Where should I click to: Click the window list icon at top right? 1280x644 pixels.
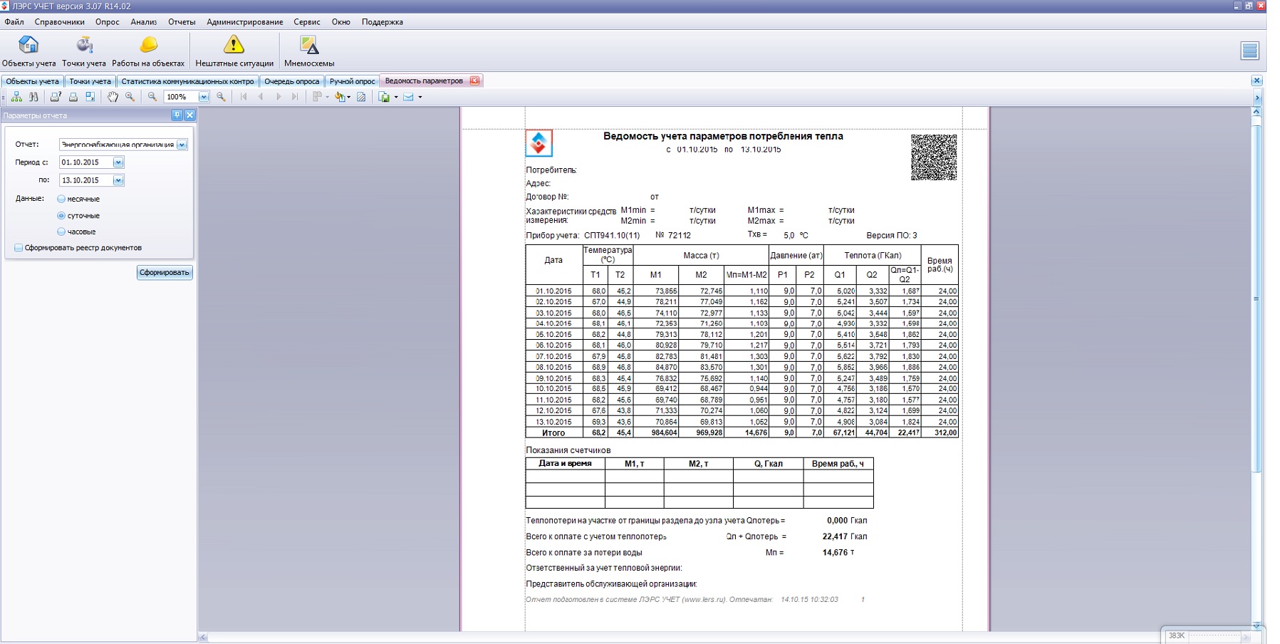point(1249,51)
